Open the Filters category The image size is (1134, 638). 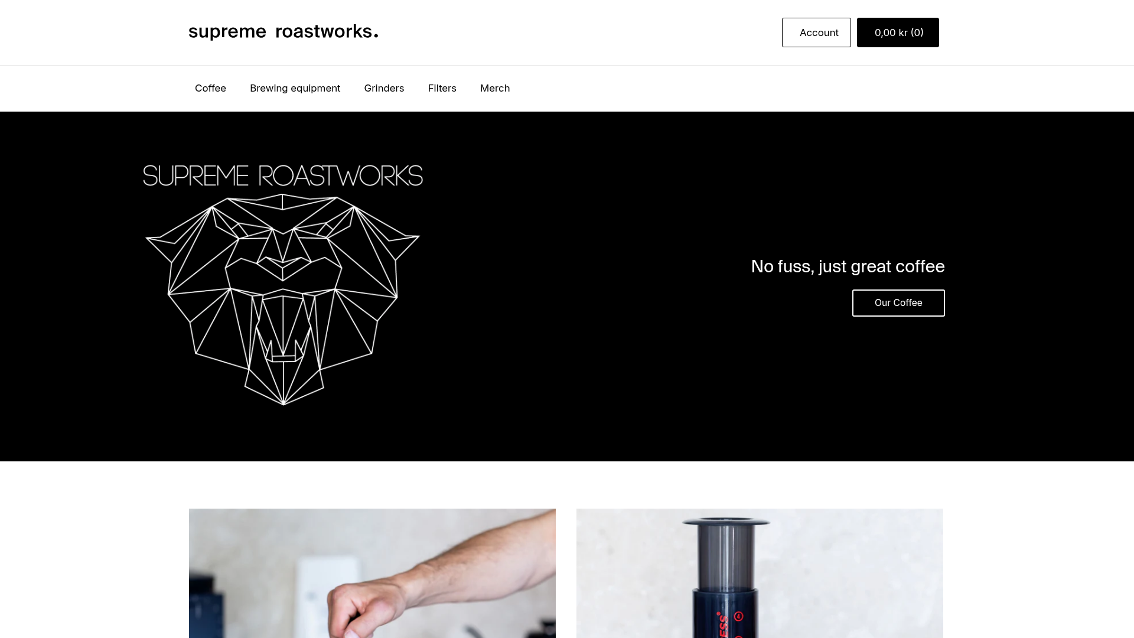point(442,88)
